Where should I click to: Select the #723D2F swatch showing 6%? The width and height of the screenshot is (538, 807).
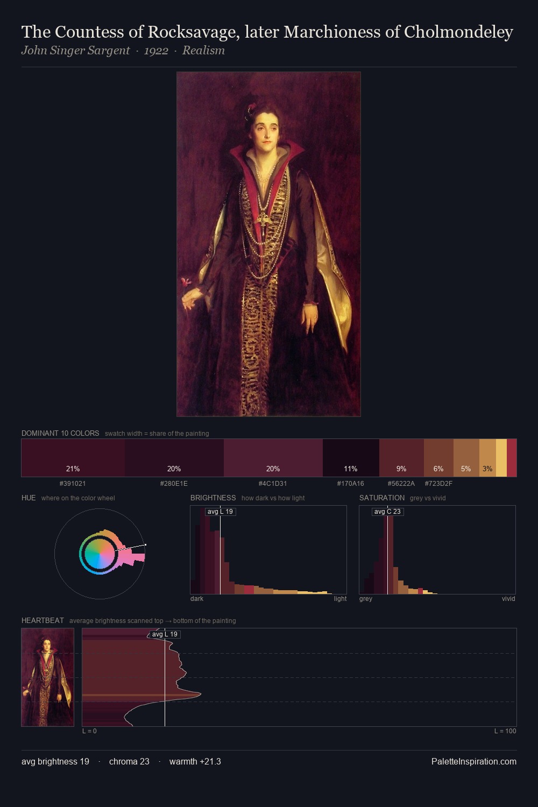click(438, 458)
